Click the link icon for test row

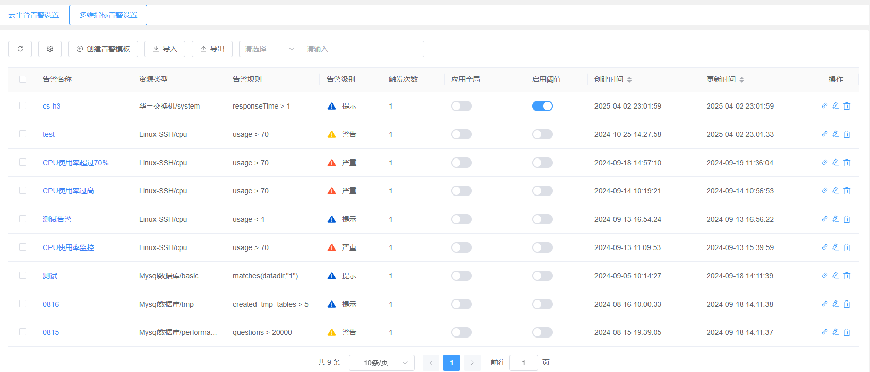[x=824, y=134]
